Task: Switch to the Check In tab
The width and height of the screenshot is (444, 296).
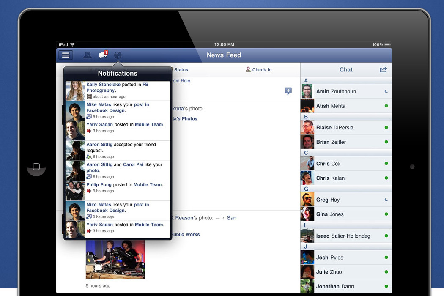Action: pos(258,70)
